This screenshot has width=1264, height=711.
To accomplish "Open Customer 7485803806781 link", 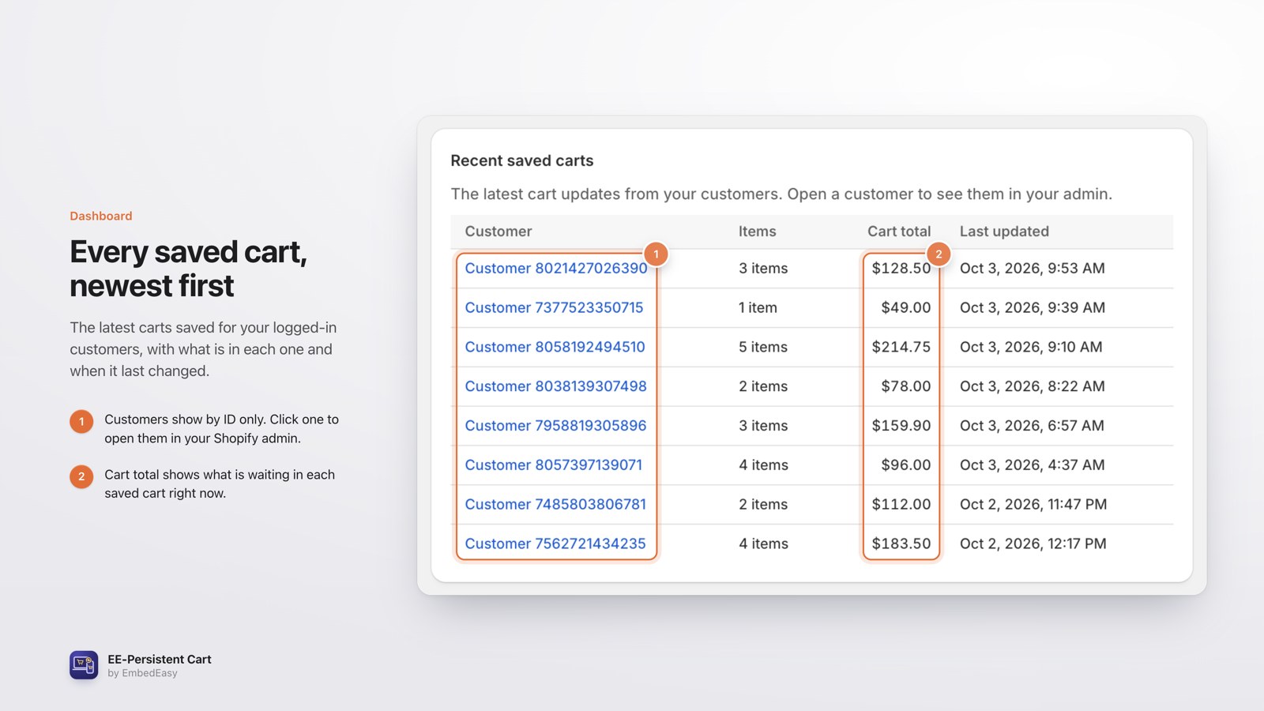I will [555, 505].
